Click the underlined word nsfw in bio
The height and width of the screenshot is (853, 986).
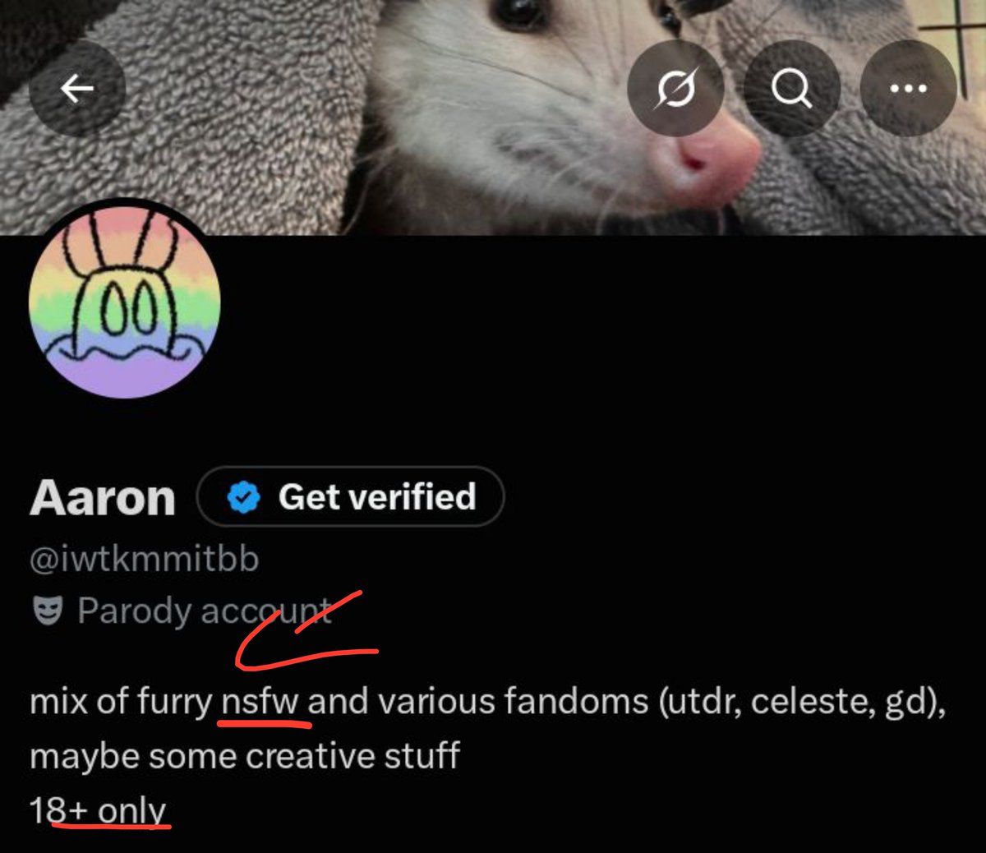tap(261, 703)
